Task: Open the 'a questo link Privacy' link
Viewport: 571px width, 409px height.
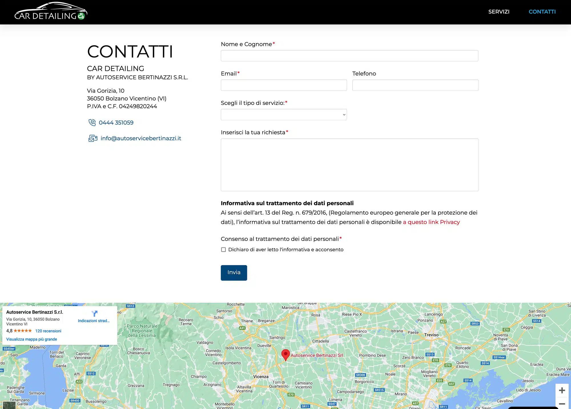Action: (x=431, y=222)
